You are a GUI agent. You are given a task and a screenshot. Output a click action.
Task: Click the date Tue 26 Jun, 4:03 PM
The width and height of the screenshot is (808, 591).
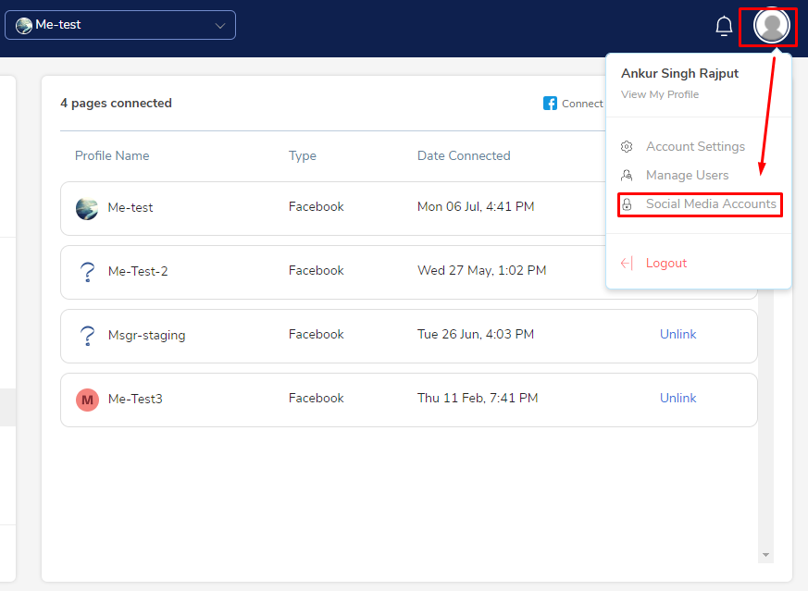pos(476,334)
